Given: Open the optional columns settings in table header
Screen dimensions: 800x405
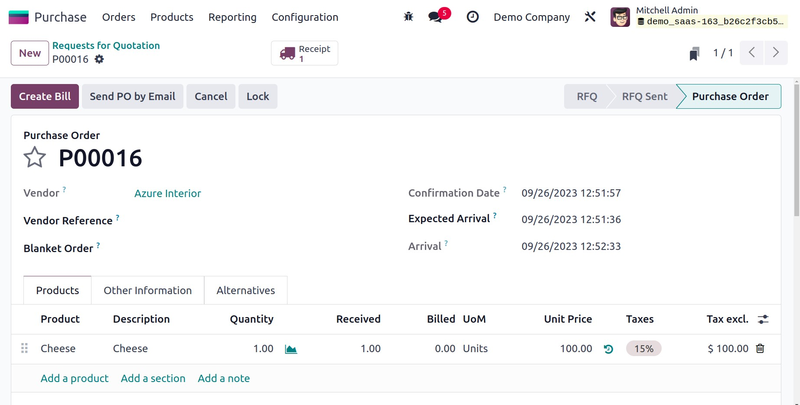Looking at the screenshot, I should pos(763,320).
